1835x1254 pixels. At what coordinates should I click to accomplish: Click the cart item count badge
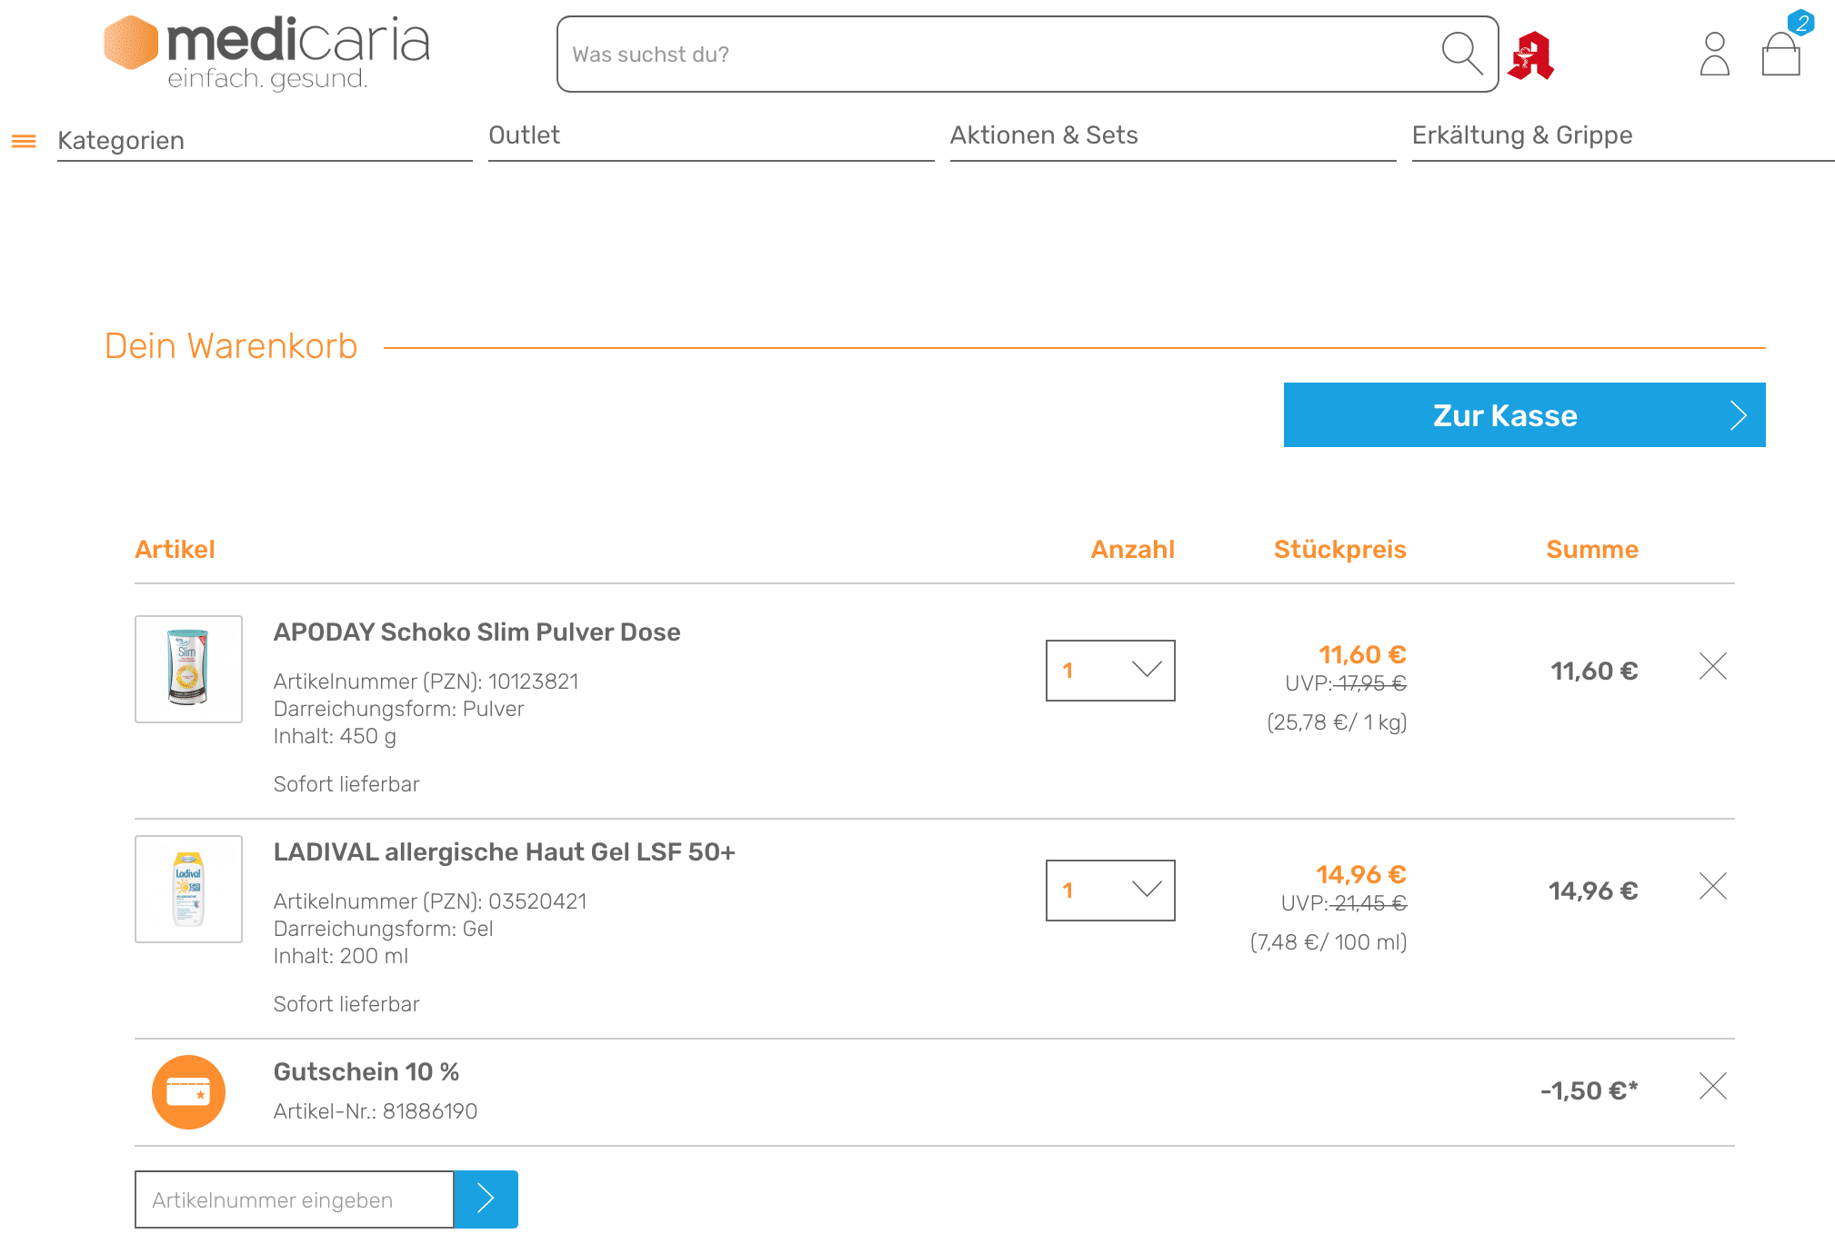[x=1800, y=23]
